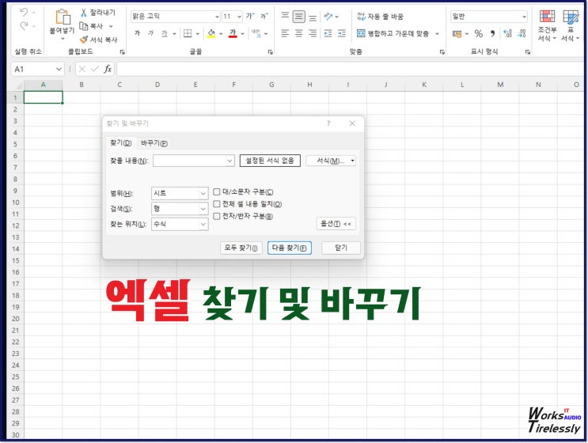Toggle underline formatting

click(x=165, y=34)
